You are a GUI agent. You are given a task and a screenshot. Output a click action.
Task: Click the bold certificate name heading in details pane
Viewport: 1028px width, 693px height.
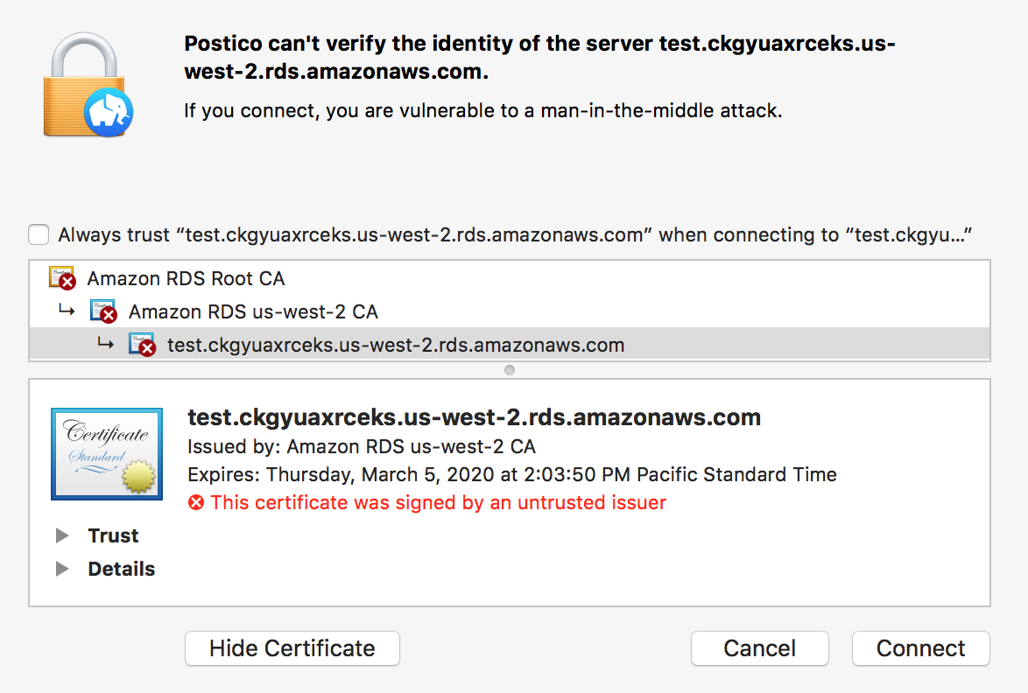click(x=474, y=417)
